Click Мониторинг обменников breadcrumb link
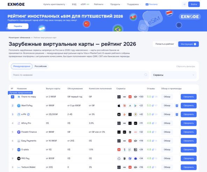The height and width of the screenshot is (172, 207). point(20,38)
